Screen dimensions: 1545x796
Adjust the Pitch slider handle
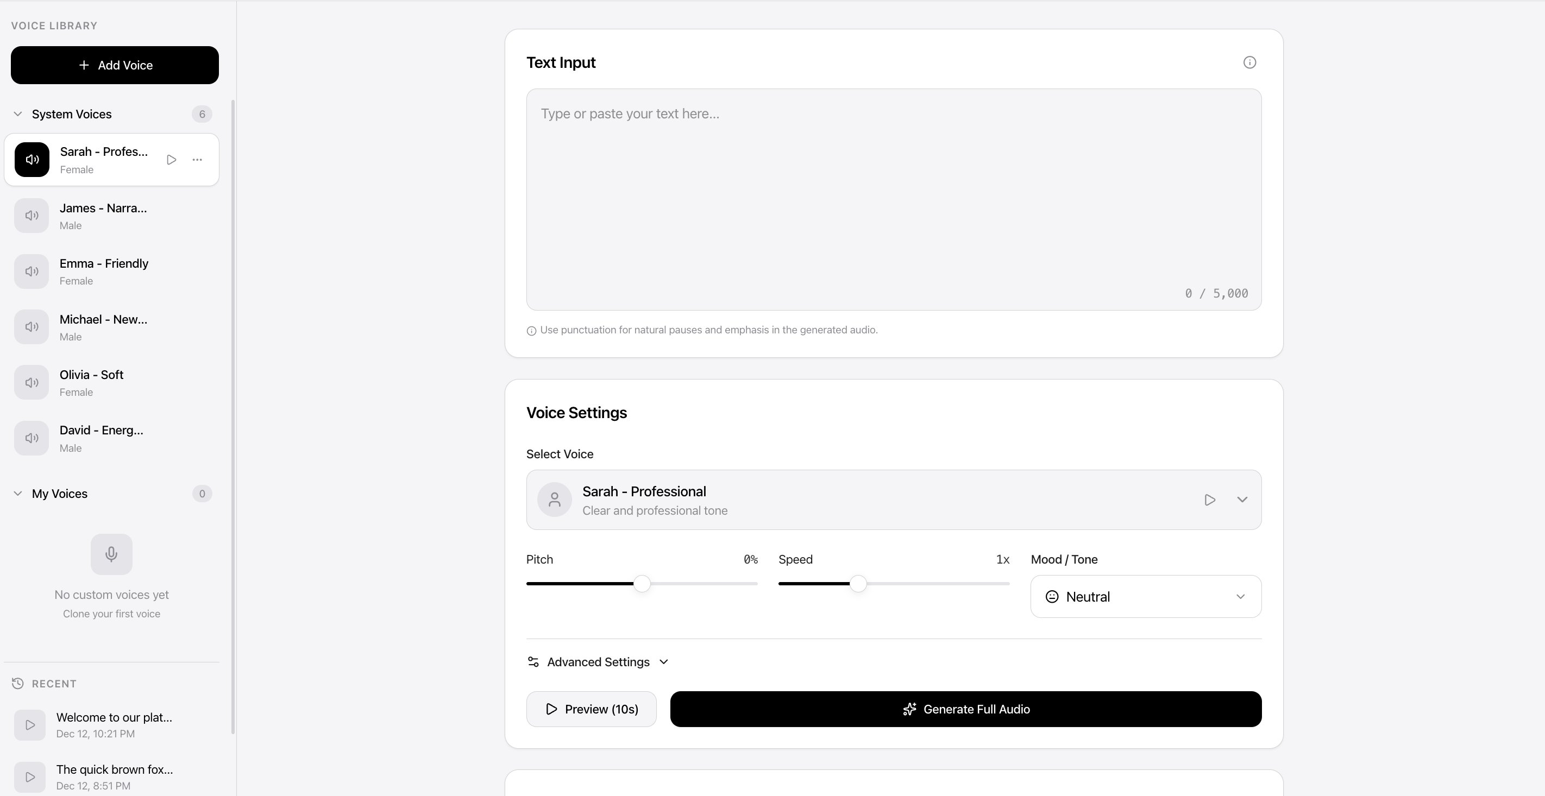tap(640, 583)
